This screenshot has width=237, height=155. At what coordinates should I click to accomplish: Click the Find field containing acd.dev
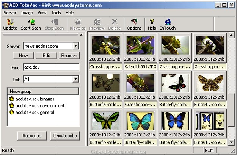[51, 67]
